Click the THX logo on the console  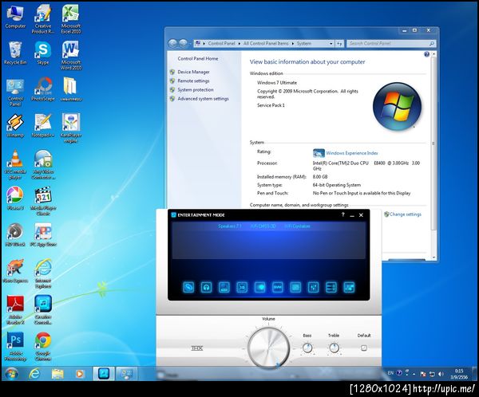tap(196, 348)
